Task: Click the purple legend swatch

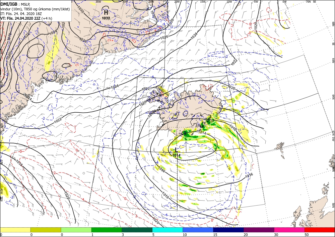Action: pyautogui.click(x=259, y=230)
